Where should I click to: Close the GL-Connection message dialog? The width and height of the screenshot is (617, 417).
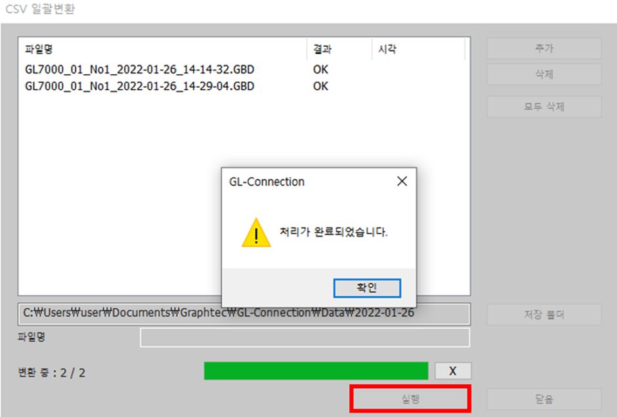tap(402, 181)
